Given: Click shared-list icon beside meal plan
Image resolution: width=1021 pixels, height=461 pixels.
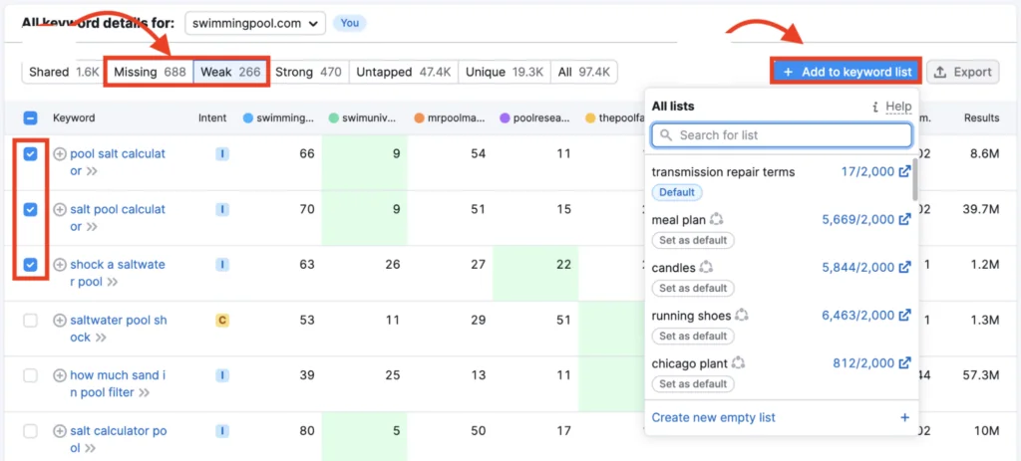Looking at the screenshot, I should click(x=716, y=219).
